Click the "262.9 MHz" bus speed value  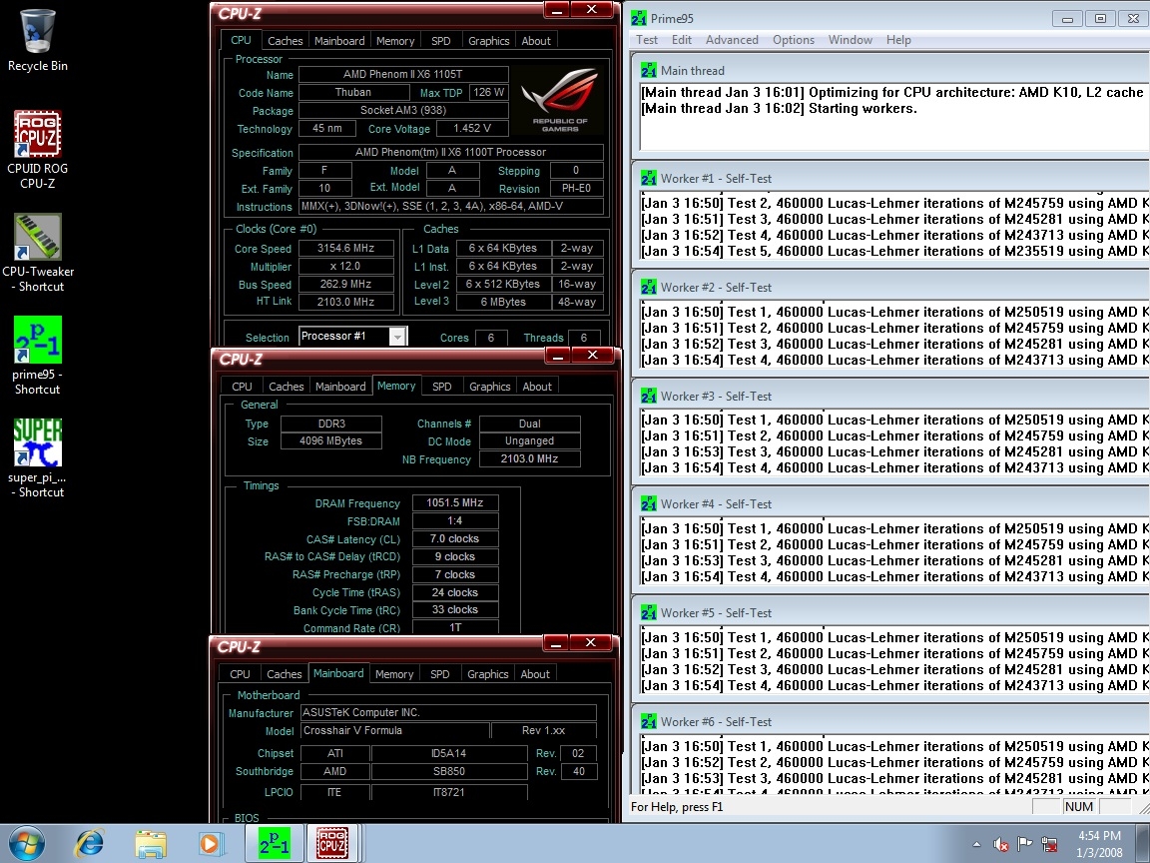tap(346, 284)
